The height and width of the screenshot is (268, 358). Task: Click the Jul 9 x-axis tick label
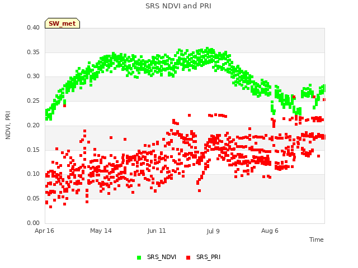213,231
